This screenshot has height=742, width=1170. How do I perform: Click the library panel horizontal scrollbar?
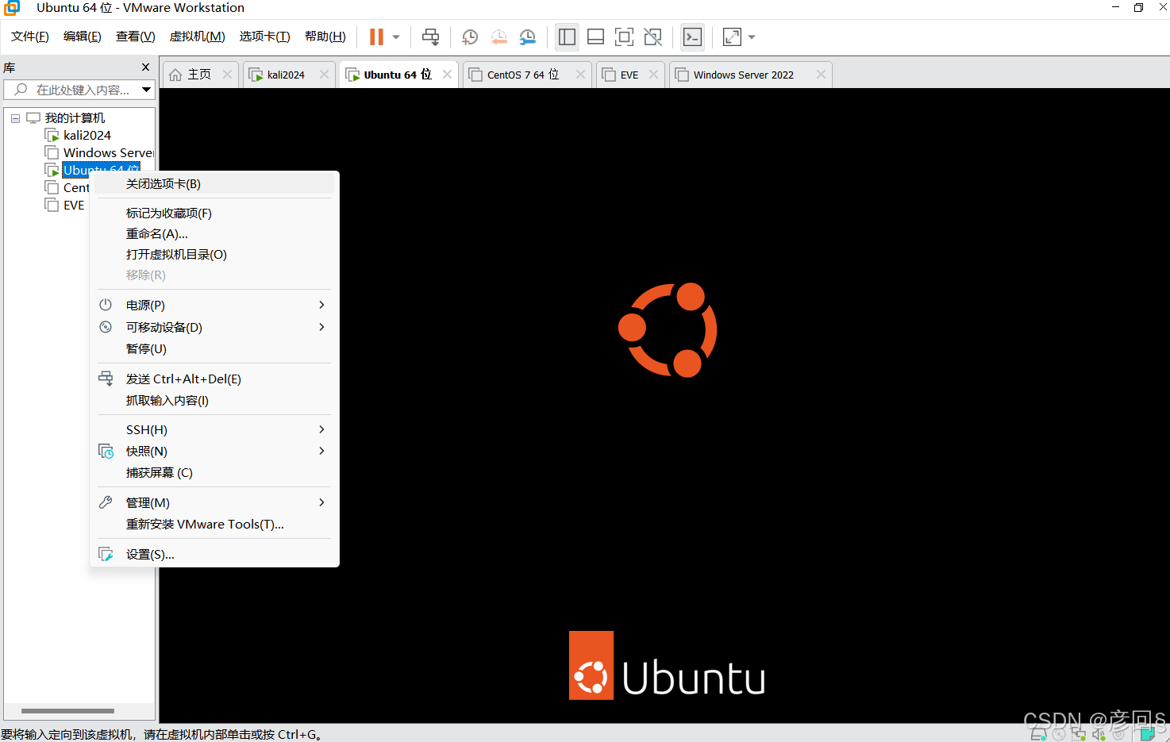[68, 711]
